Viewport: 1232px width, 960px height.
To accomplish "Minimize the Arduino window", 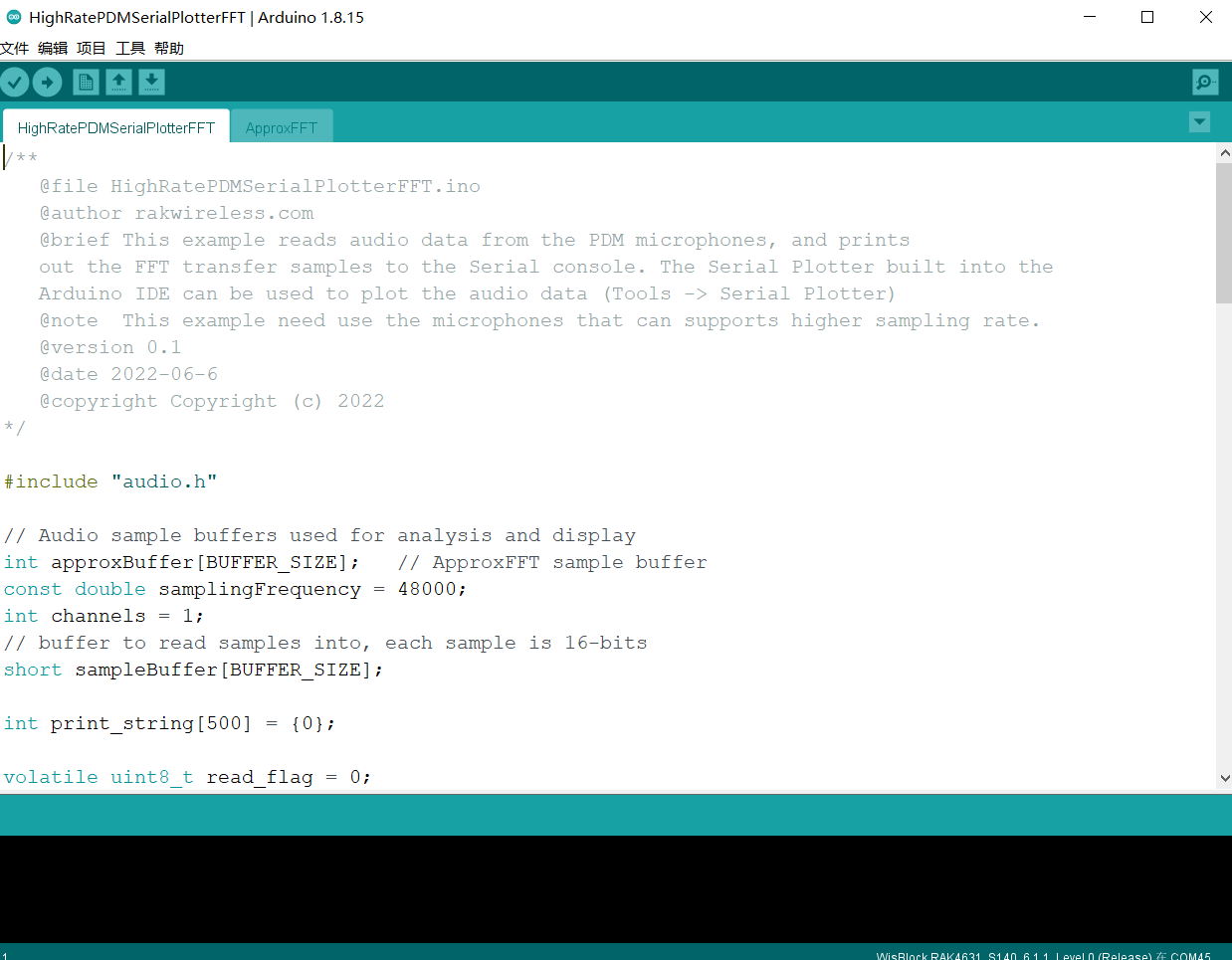I will 1090,17.
